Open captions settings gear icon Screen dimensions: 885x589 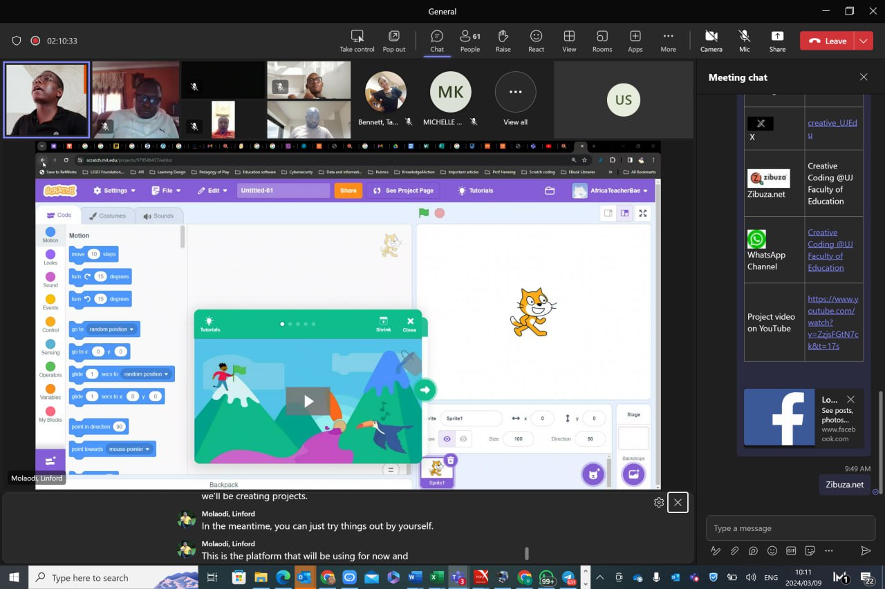[658, 503]
